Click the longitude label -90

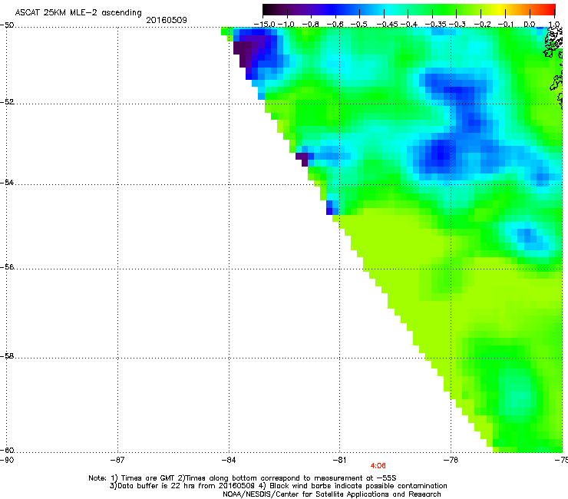[7, 460]
